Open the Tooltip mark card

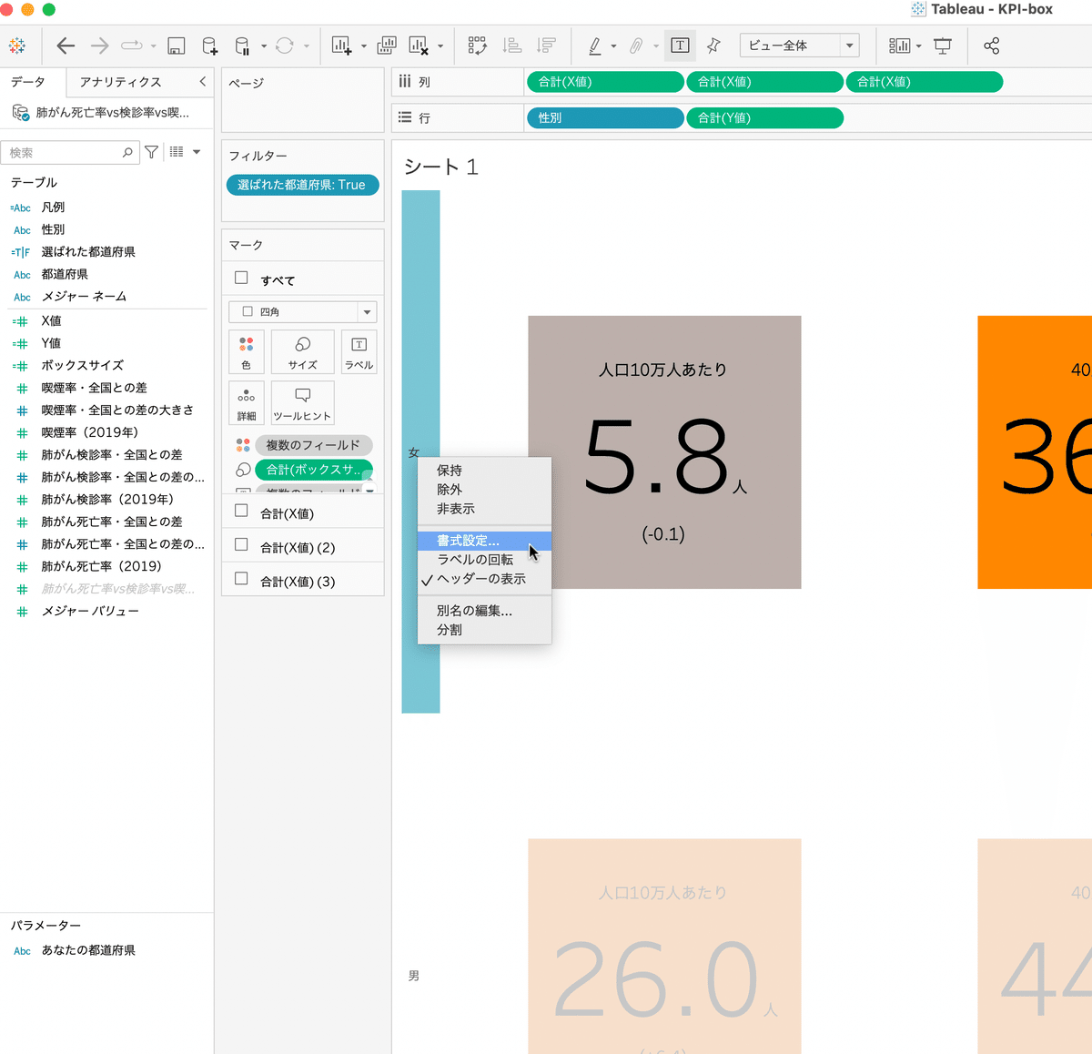(303, 403)
